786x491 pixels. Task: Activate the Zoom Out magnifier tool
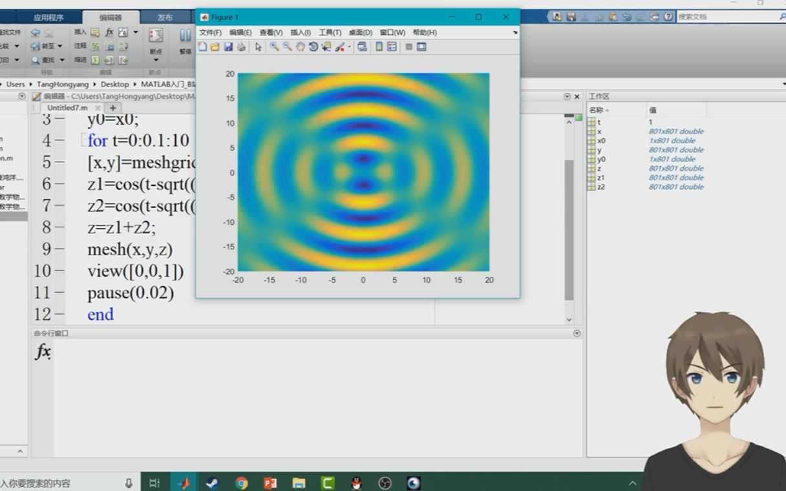[287, 47]
